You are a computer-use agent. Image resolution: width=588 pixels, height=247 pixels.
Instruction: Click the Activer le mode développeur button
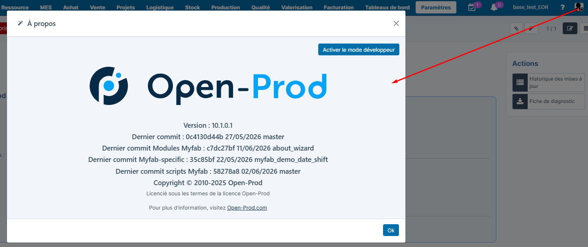click(359, 50)
